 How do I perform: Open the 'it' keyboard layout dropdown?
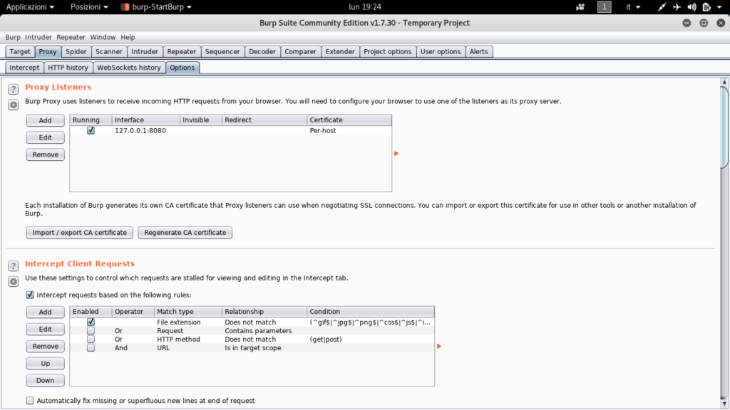pyautogui.click(x=633, y=7)
